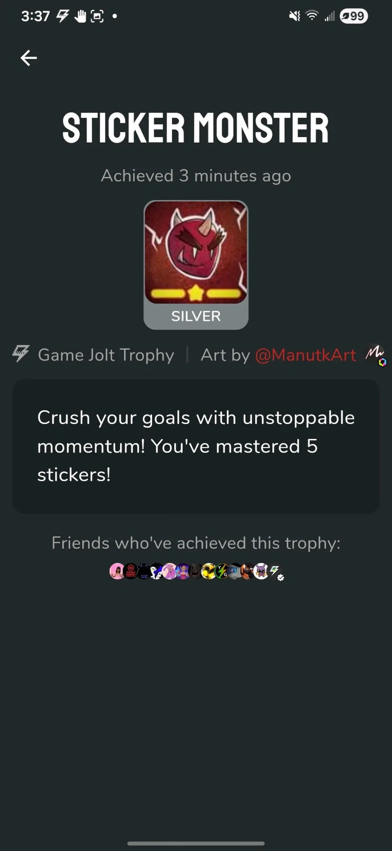Image resolution: width=392 pixels, height=851 pixels.
Task: Tap the battery indicator in status bar
Action: click(x=354, y=16)
